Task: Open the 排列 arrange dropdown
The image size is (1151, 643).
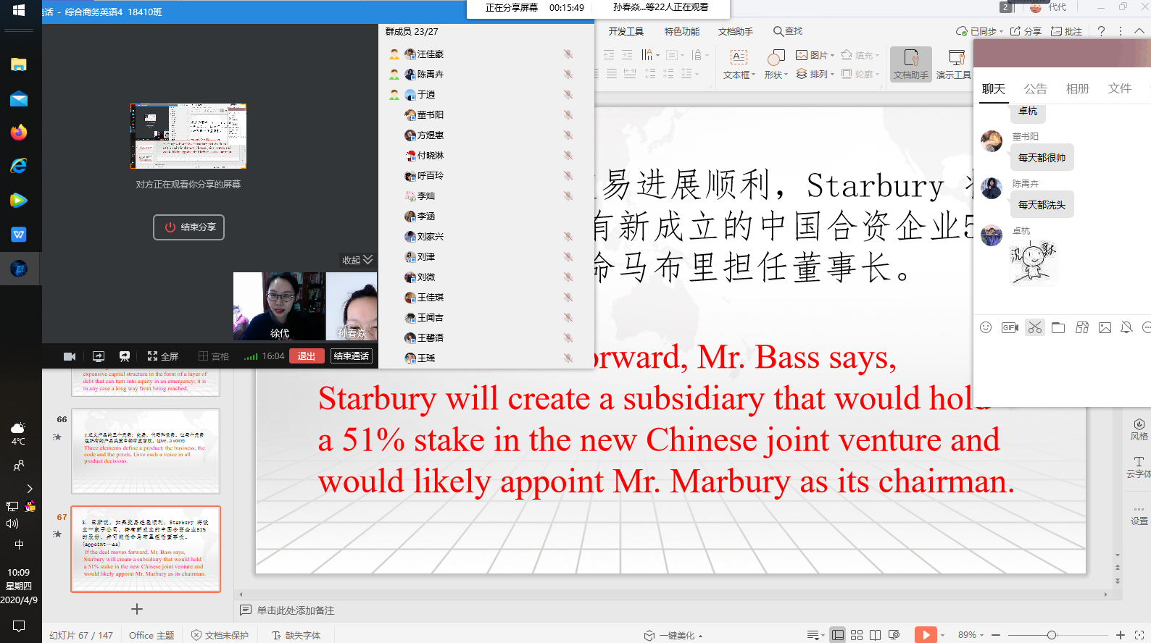Action: click(x=815, y=74)
